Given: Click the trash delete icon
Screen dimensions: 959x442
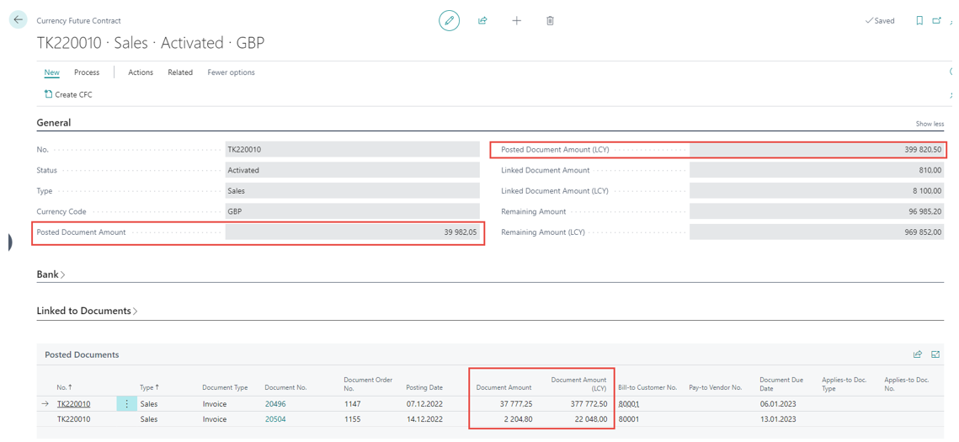Looking at the screenshot, I should 550,21.
